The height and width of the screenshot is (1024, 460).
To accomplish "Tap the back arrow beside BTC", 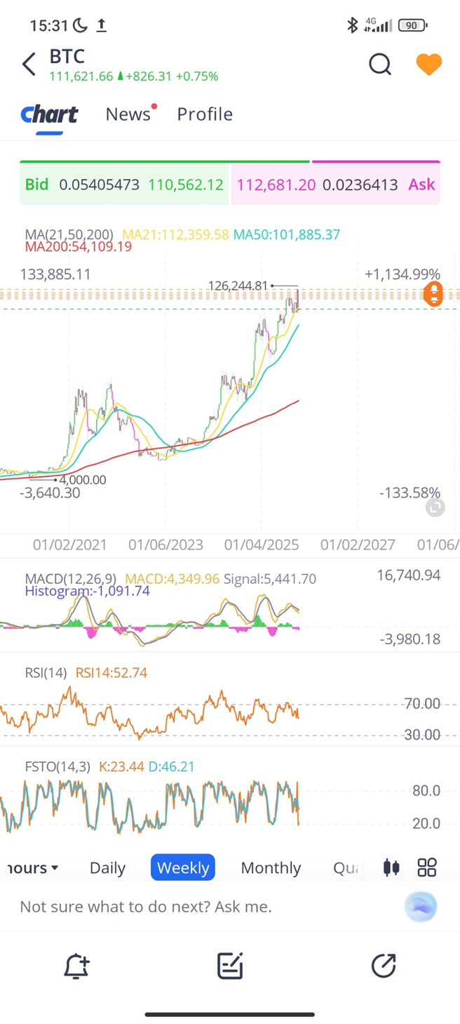I will pos(29,65).
